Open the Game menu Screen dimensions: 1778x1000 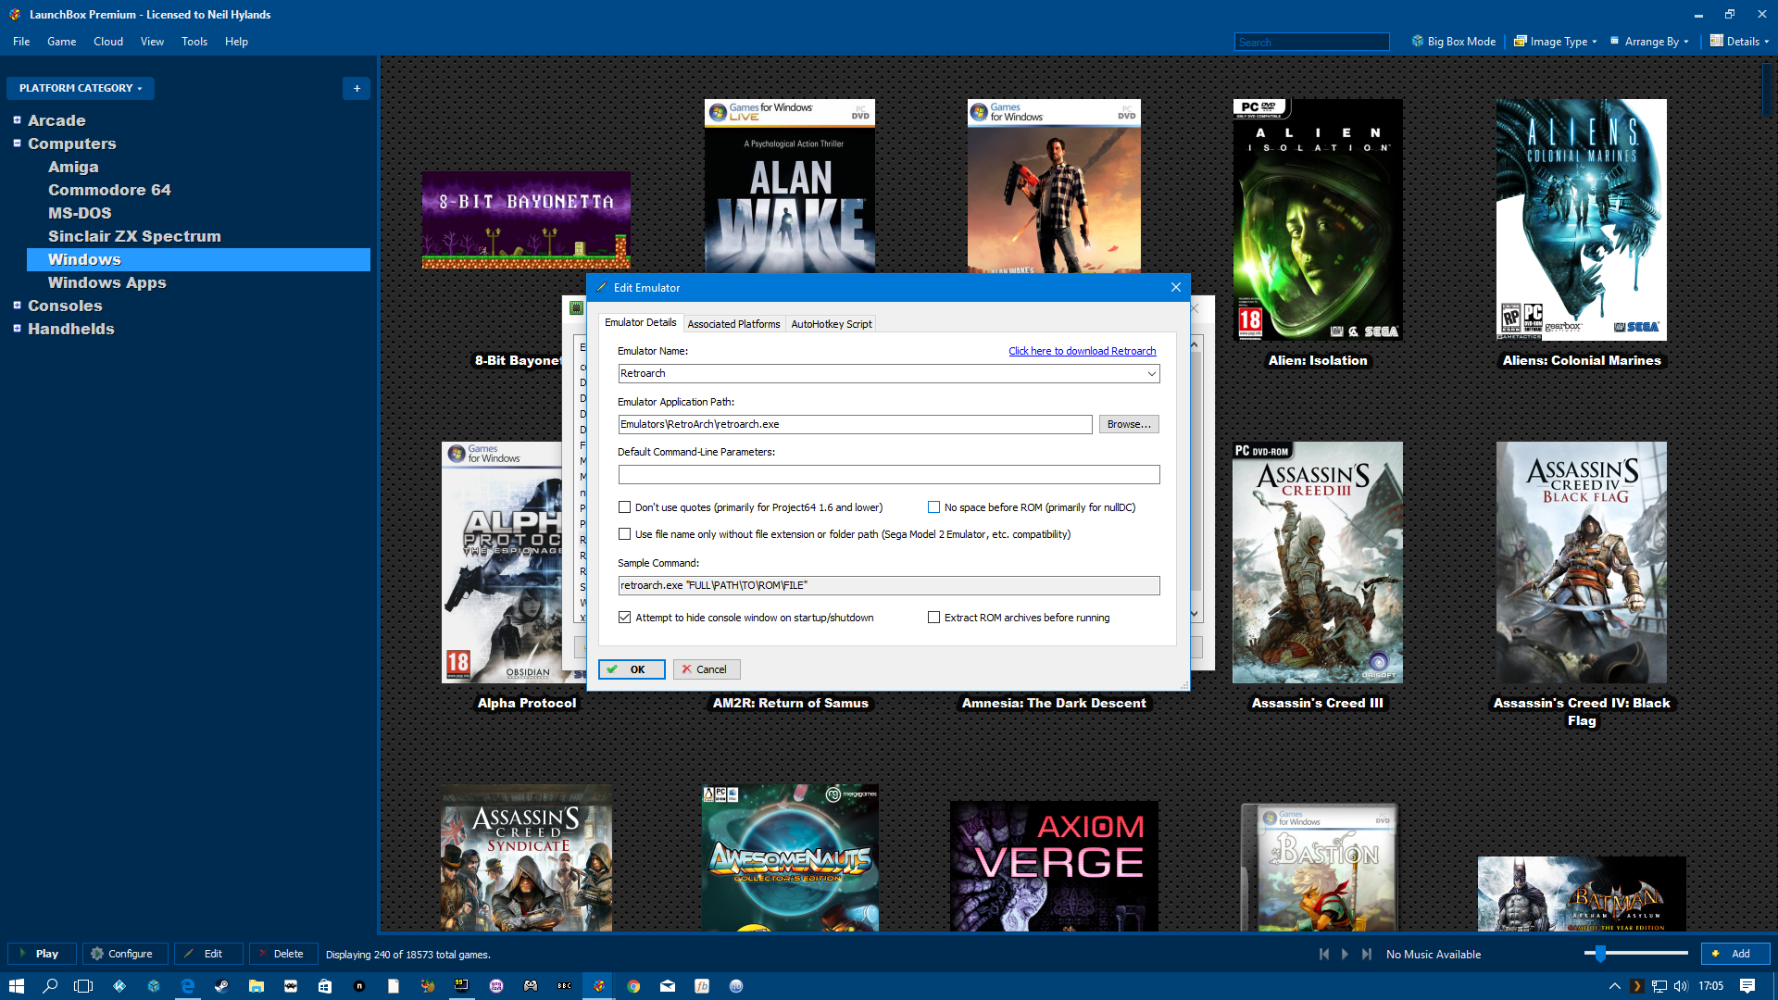click(62, 42)
